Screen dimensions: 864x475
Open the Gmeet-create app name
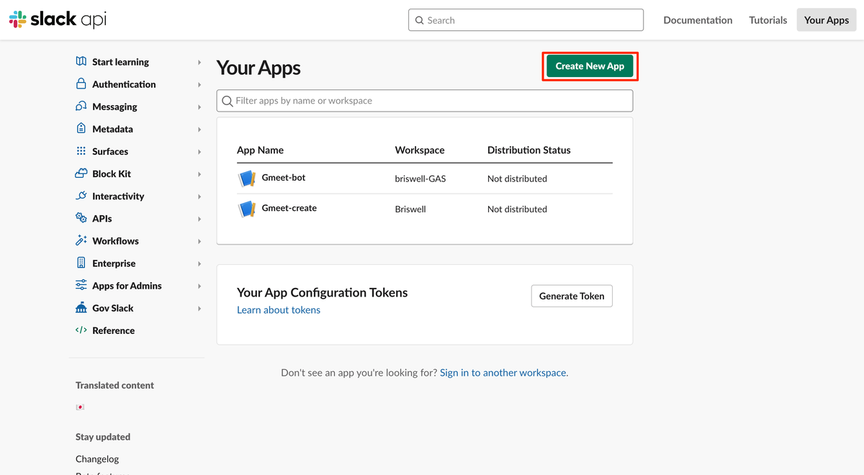pos(289,208)
